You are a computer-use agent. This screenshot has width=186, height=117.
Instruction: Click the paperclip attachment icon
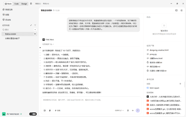[x=50, y=111]
